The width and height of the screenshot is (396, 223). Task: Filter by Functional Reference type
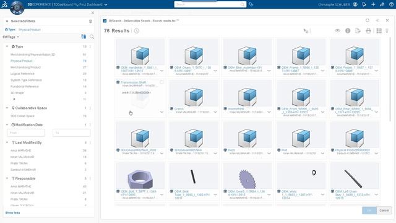25,87
